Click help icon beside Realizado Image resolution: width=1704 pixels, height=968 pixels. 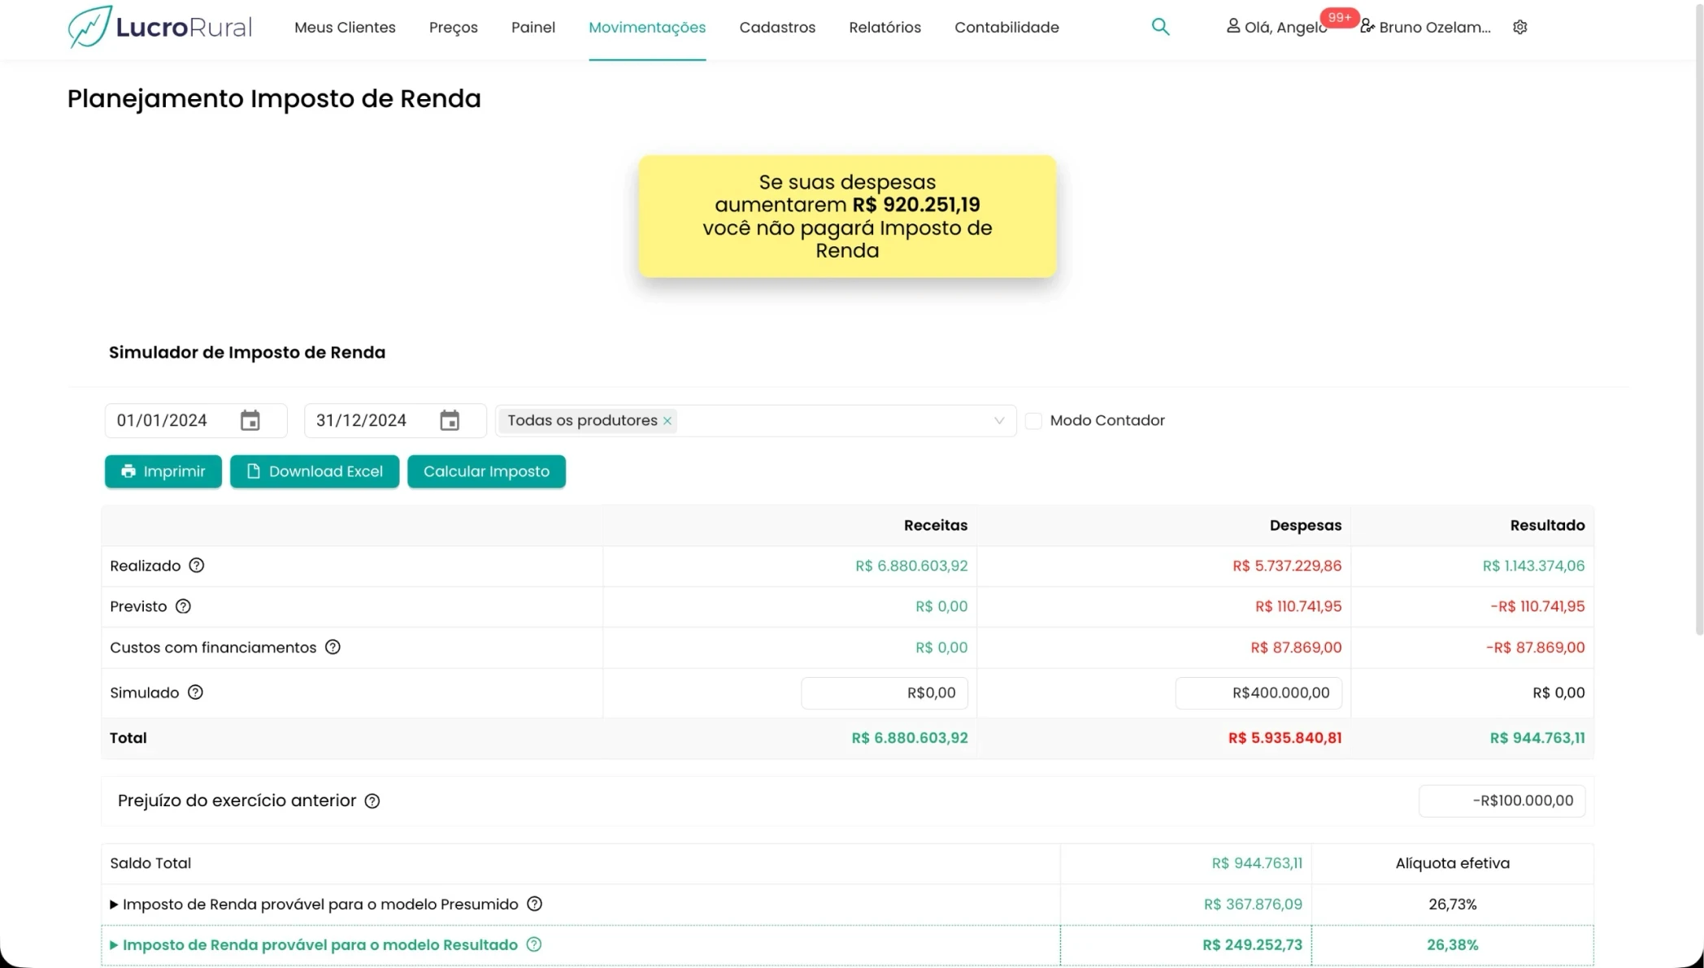[x=197, y=566]
